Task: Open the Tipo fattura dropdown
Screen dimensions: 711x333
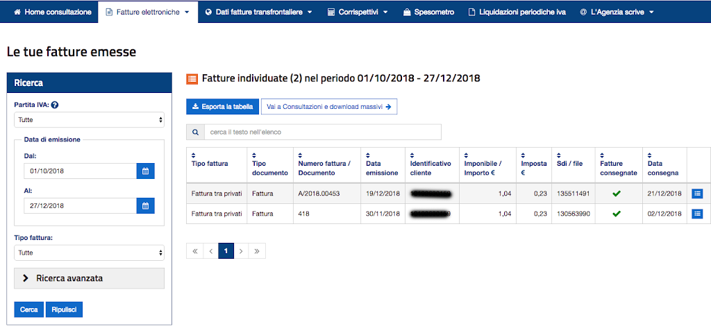Action: click(89, 253)
